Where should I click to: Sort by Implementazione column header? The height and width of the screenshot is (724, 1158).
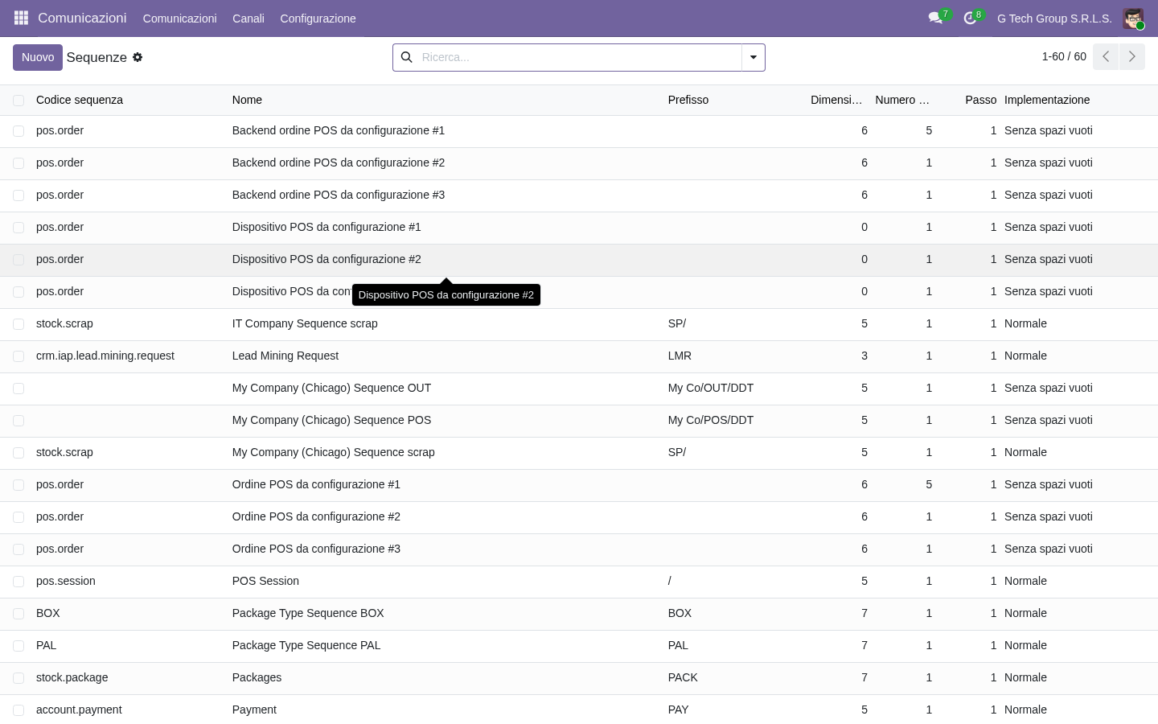(x=1047, y=100)
